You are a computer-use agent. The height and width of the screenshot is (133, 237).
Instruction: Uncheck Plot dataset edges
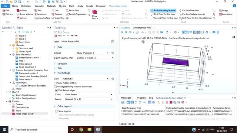[x=56, y=90]
